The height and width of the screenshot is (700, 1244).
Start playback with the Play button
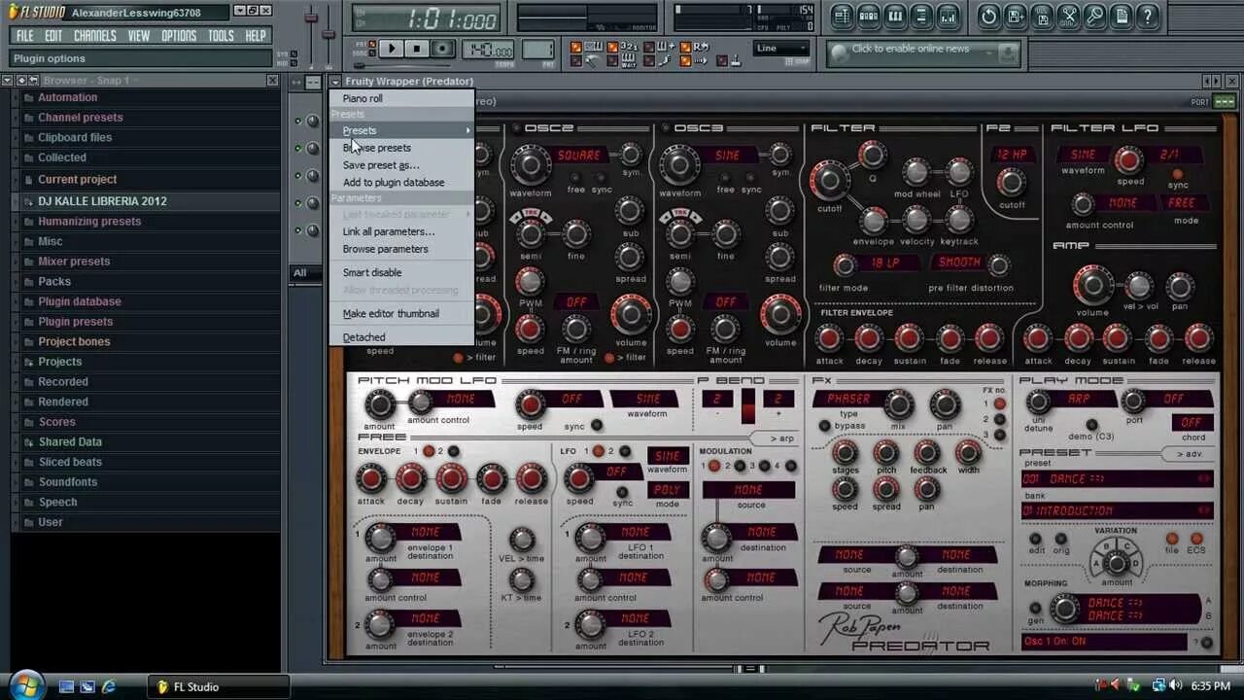click(x=391, y=49)
